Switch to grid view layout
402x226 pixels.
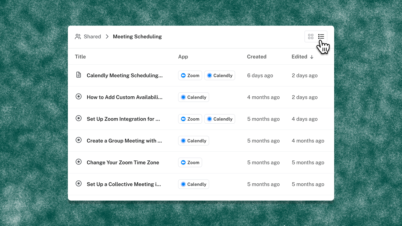[x=311, y=37]
